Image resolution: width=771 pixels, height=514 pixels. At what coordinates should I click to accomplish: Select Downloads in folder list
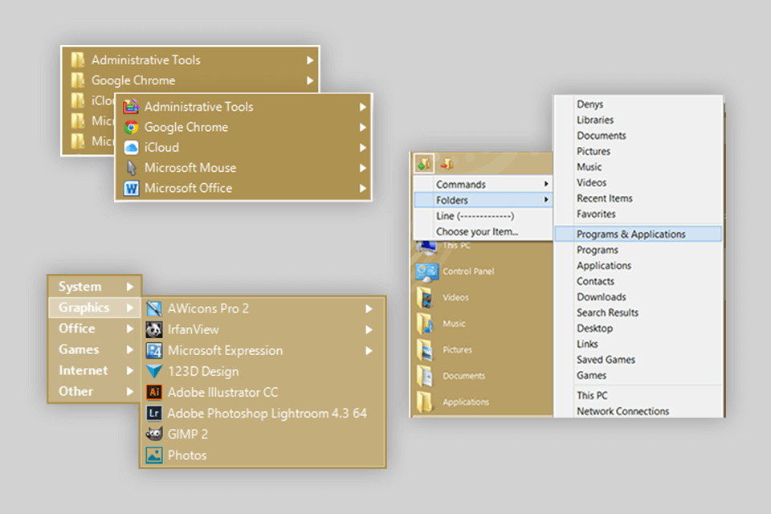(x=638, y=297)
